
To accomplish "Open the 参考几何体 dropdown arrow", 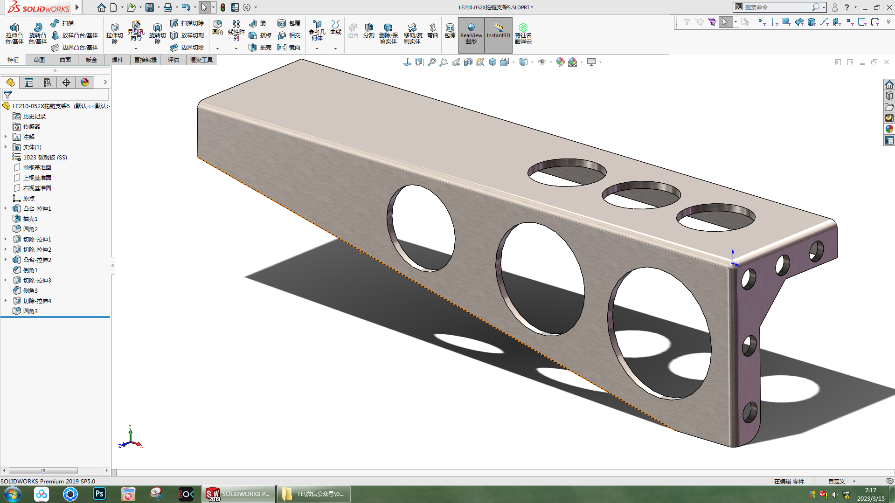I will 317,48.
